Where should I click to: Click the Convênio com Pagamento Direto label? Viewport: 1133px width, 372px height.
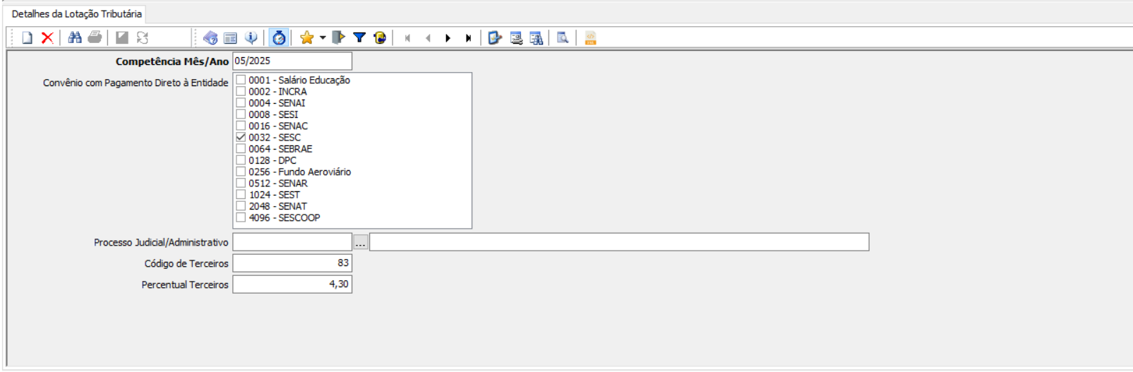click(136, 83)
